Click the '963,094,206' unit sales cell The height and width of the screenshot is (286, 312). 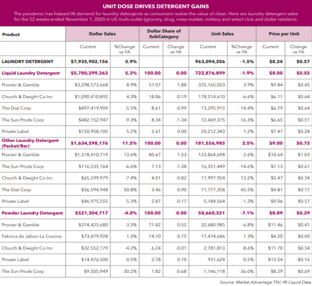coord(210,62)
